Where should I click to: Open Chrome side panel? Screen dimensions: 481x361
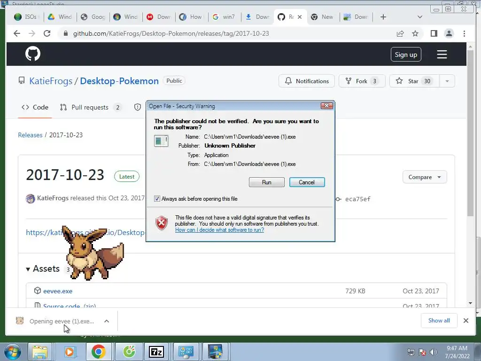434,33
